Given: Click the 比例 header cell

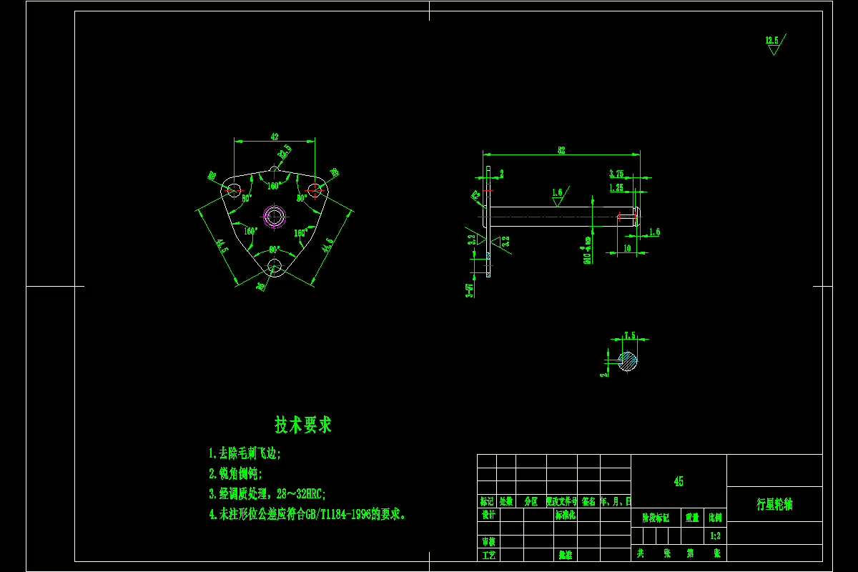Looking at the screenshot, I should [715, 517].
